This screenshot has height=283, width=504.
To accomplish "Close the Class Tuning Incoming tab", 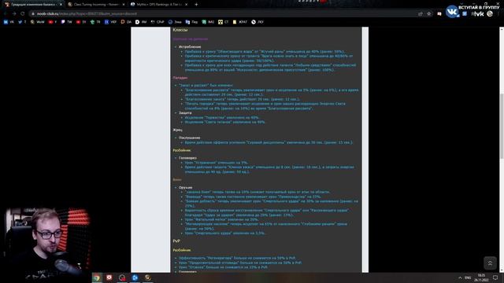I will 124,5.
